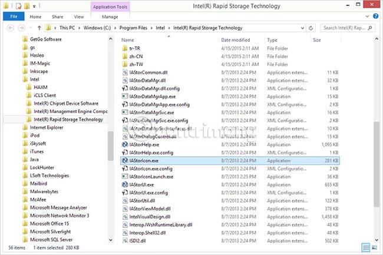Click the IAStorHelp.exe application icon
This screenshot has width=383, height=255.
click(125, 144)
